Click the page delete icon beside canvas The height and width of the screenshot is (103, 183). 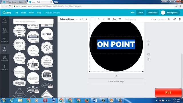click(x=148, y=60)
